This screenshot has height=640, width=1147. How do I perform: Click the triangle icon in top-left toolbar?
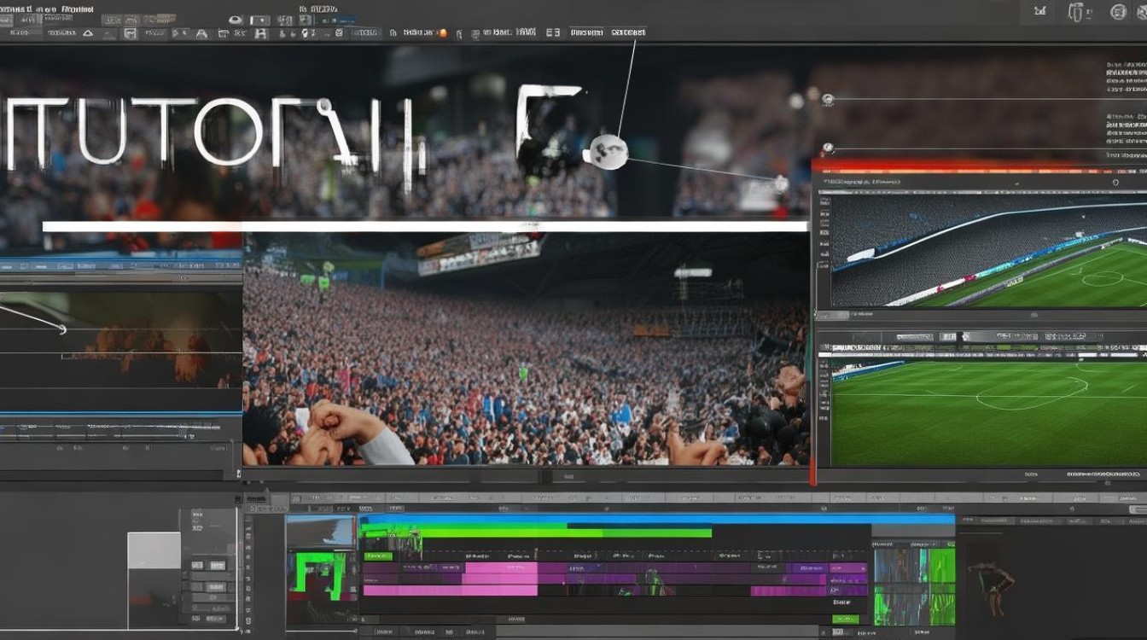[x=88, y=32]
